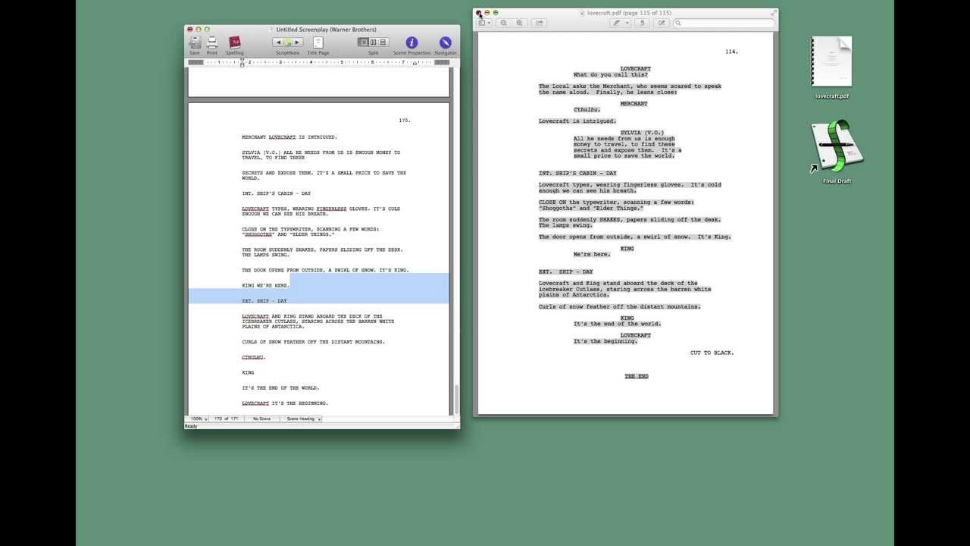
Task: Insert a ScriptNote using the middle button
Action: tap(288, 42)
